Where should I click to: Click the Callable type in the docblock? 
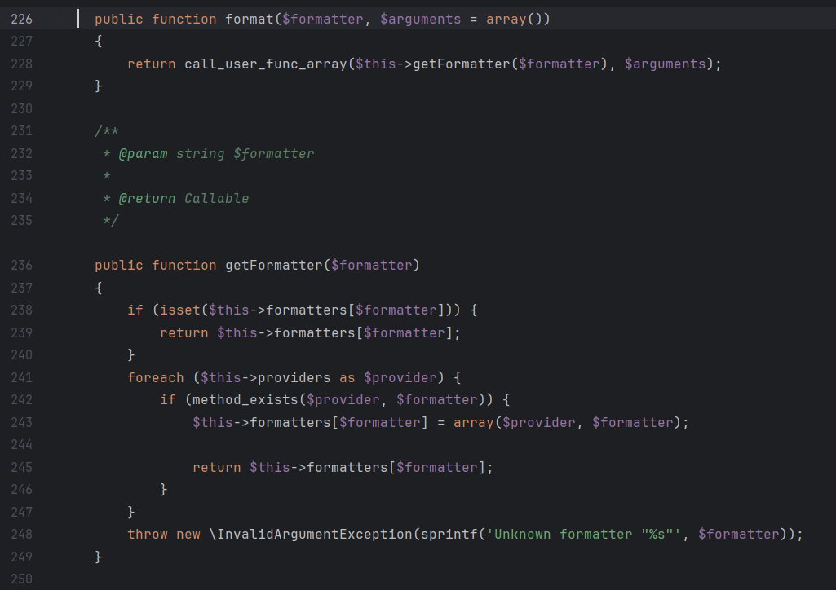pos(216,198)
